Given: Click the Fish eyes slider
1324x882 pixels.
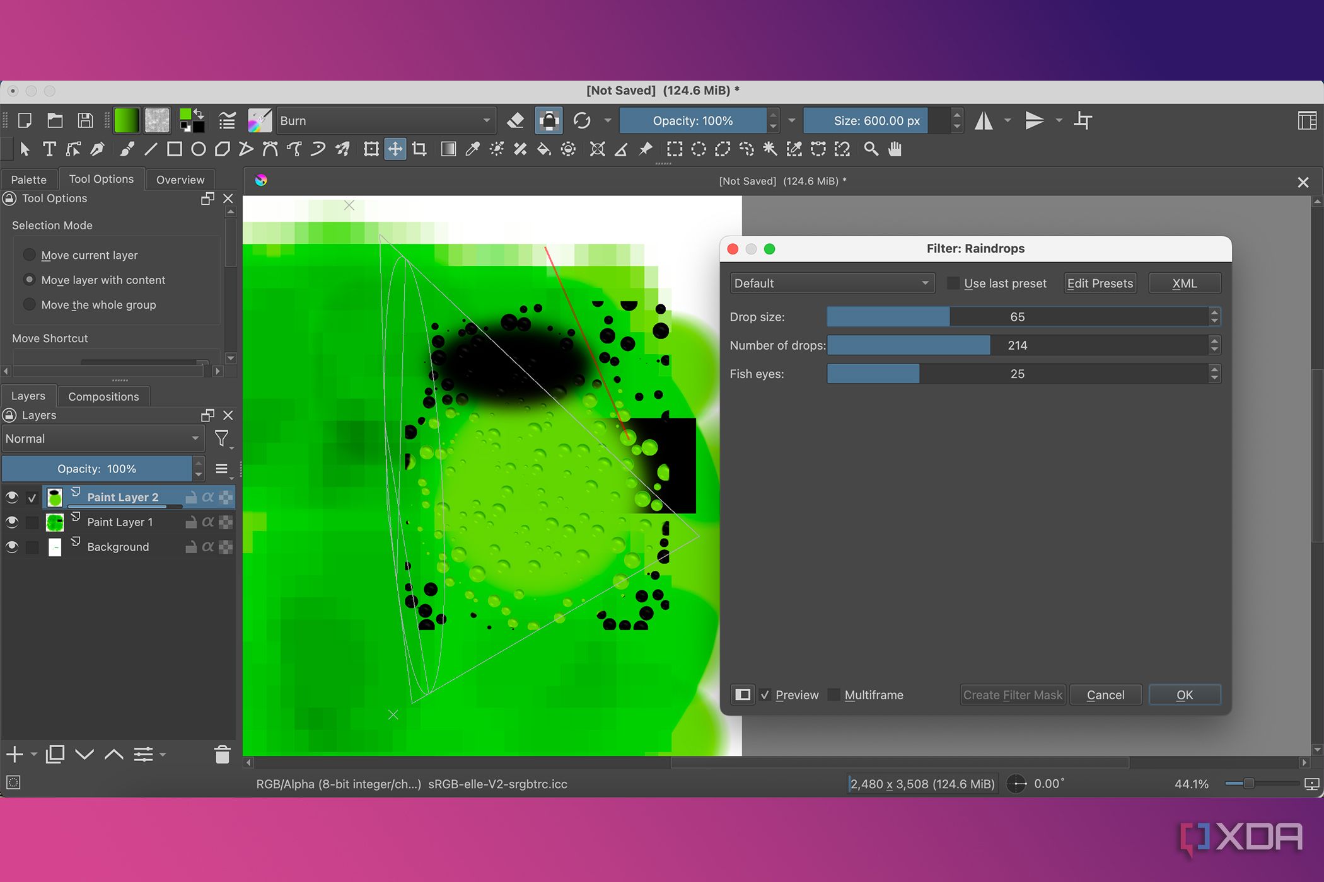Looking at the screenshot, I should coord(1018,374).
